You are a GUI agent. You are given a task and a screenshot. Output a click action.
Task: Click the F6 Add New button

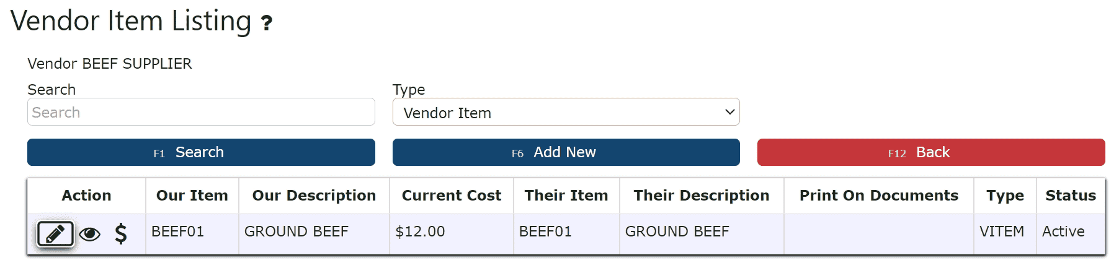[x=566, y=152]
